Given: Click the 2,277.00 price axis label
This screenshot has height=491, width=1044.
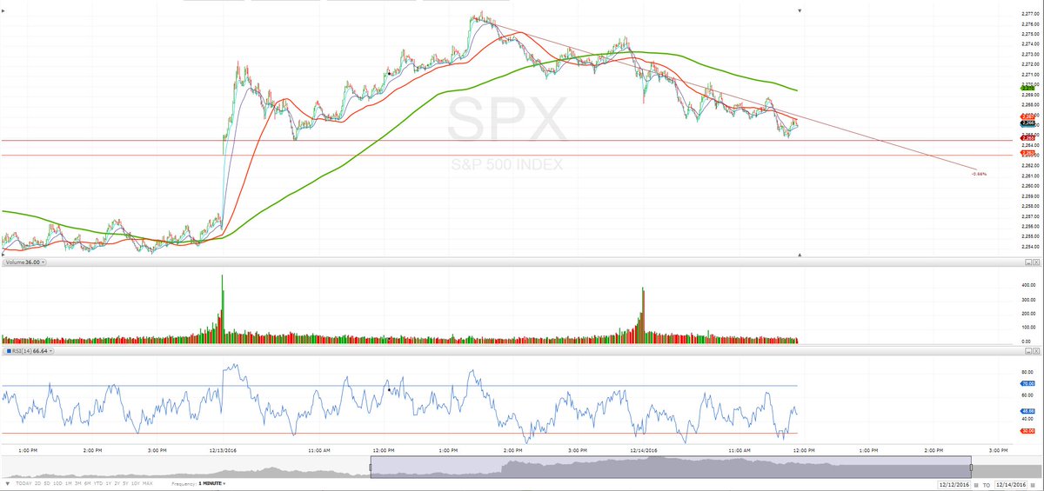Looking at the screenshot, I should pyautogui.click(x=1031, y=13).
